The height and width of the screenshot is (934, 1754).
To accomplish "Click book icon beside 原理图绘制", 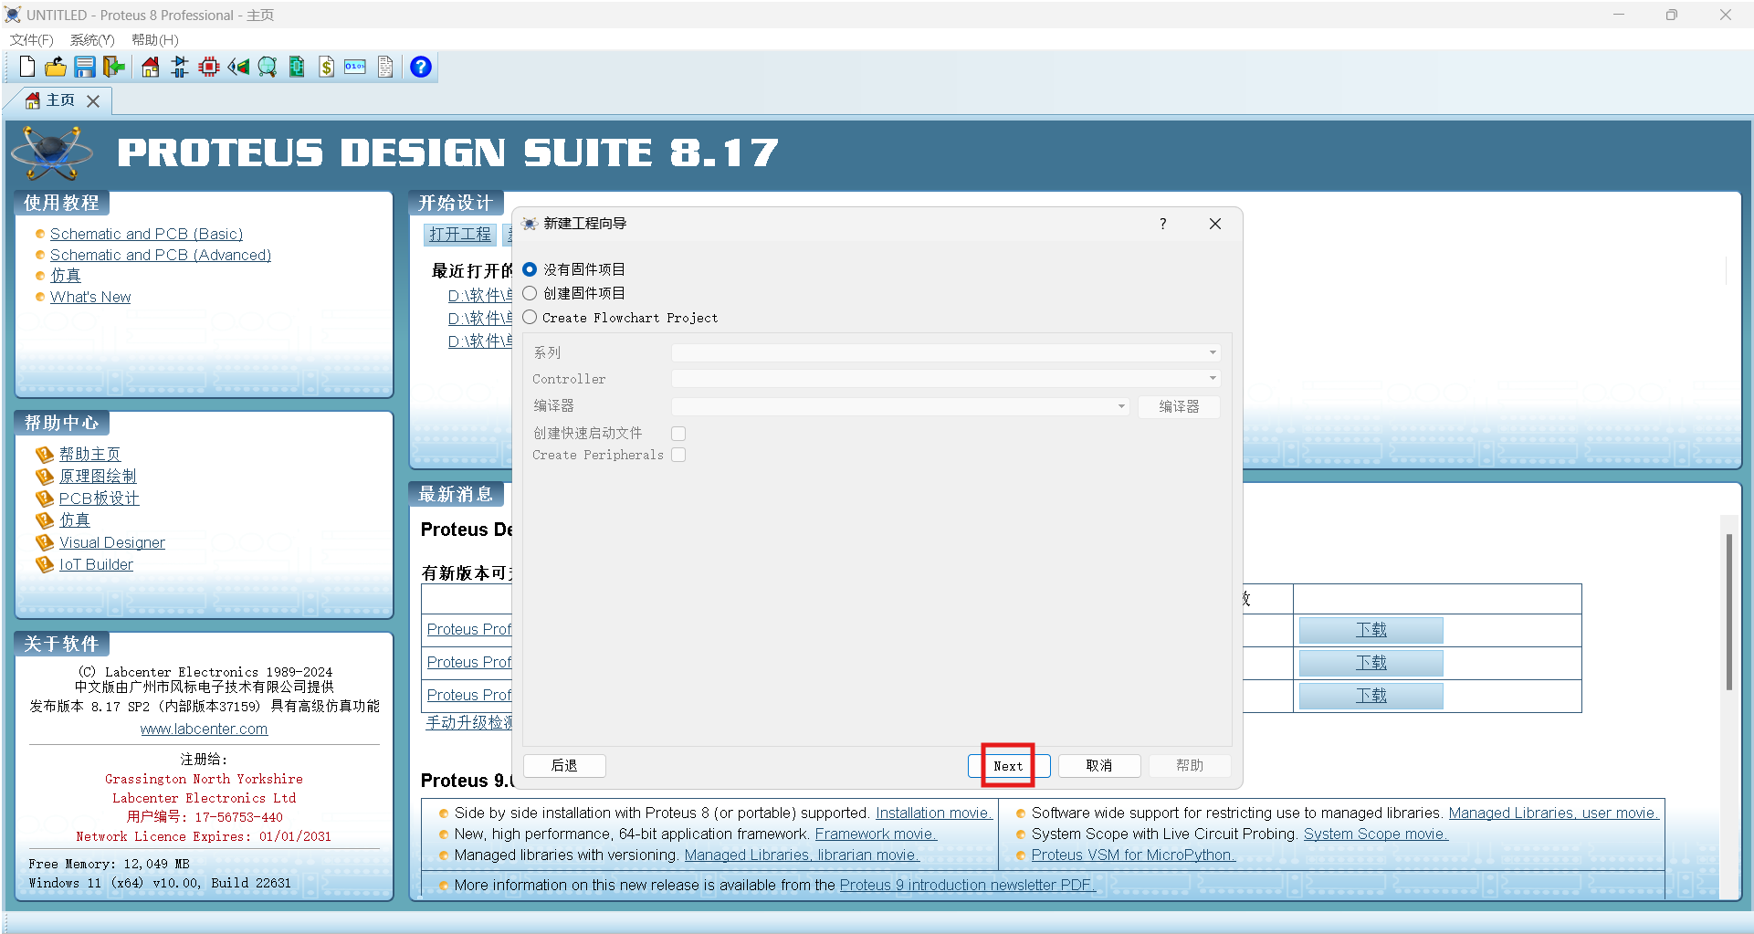I will coord(45,476).
